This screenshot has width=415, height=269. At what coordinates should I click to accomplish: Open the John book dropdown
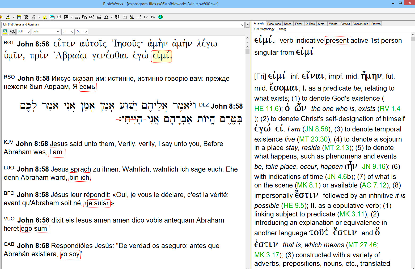point(58,32)
